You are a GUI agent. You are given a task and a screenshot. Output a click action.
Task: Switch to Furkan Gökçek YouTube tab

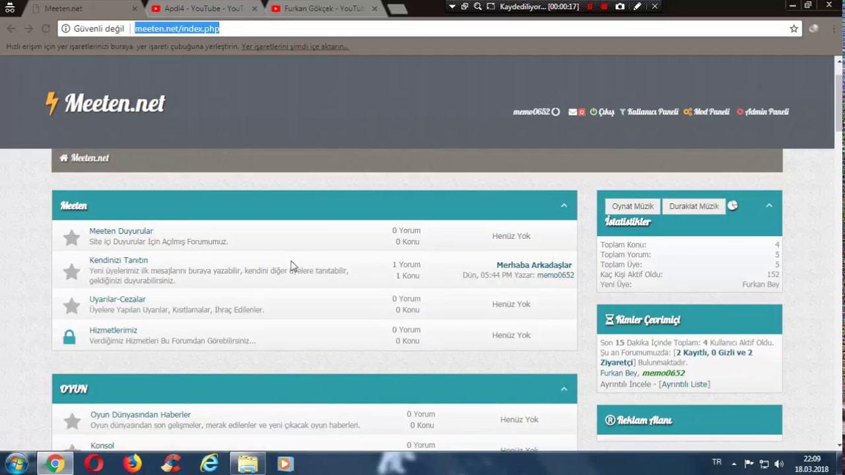point(323,9)
